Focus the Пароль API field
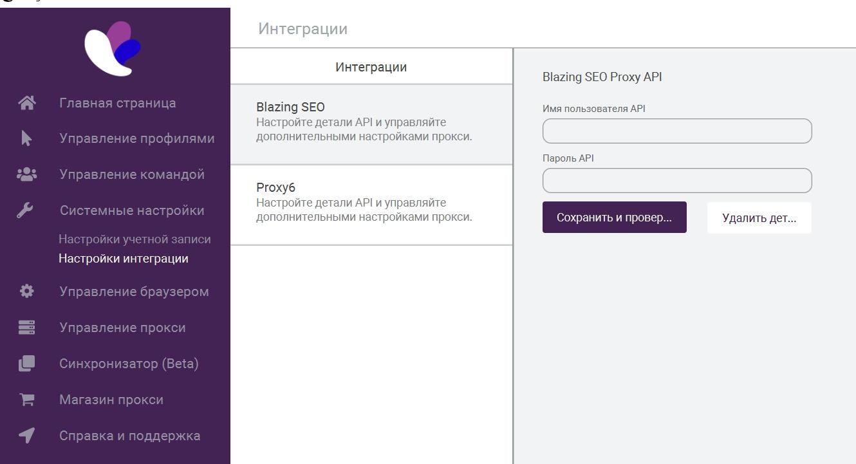 pos(677,180)
